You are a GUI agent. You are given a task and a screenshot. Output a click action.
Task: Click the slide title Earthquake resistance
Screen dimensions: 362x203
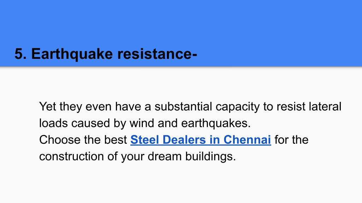point(106,54)
